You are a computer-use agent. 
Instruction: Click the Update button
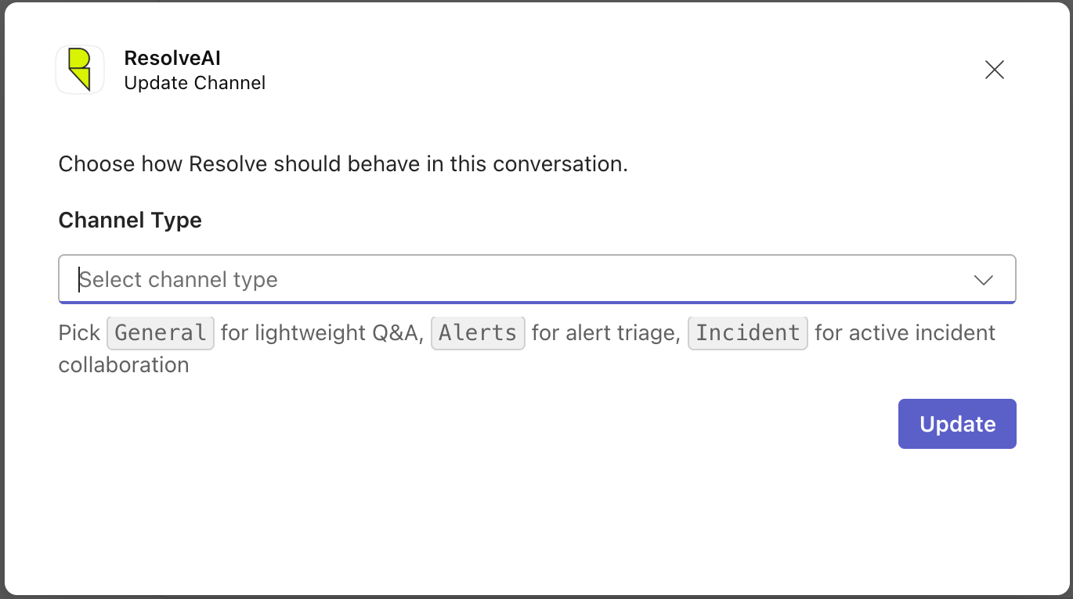tap(957, 424)
